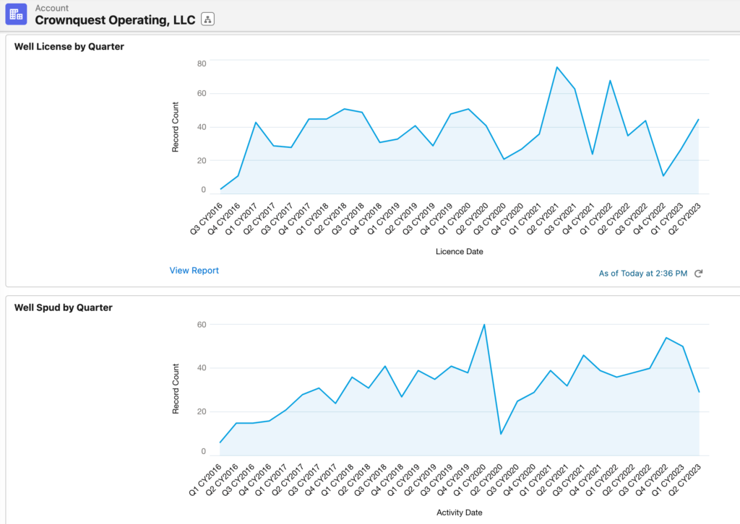
Task: Click the Q4 CY2022 peak in Well Spud chart
Action: tap(666, 338)
